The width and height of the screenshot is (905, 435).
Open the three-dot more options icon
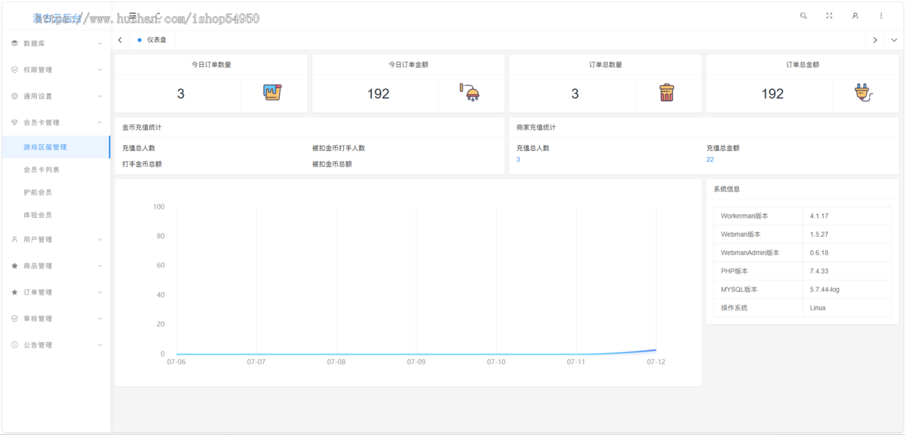coord(881,16)
